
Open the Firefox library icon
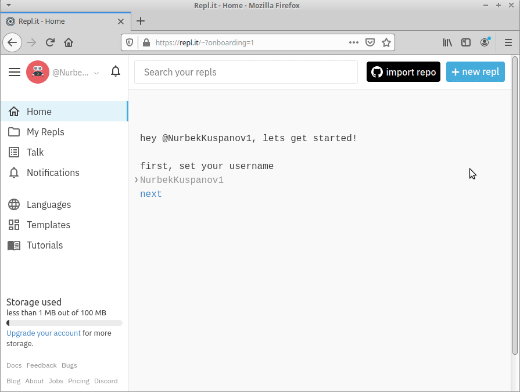(x=447, y=42)
